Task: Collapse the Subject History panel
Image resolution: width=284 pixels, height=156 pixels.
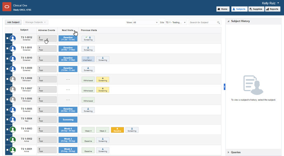Action: (x=228, y=21)
